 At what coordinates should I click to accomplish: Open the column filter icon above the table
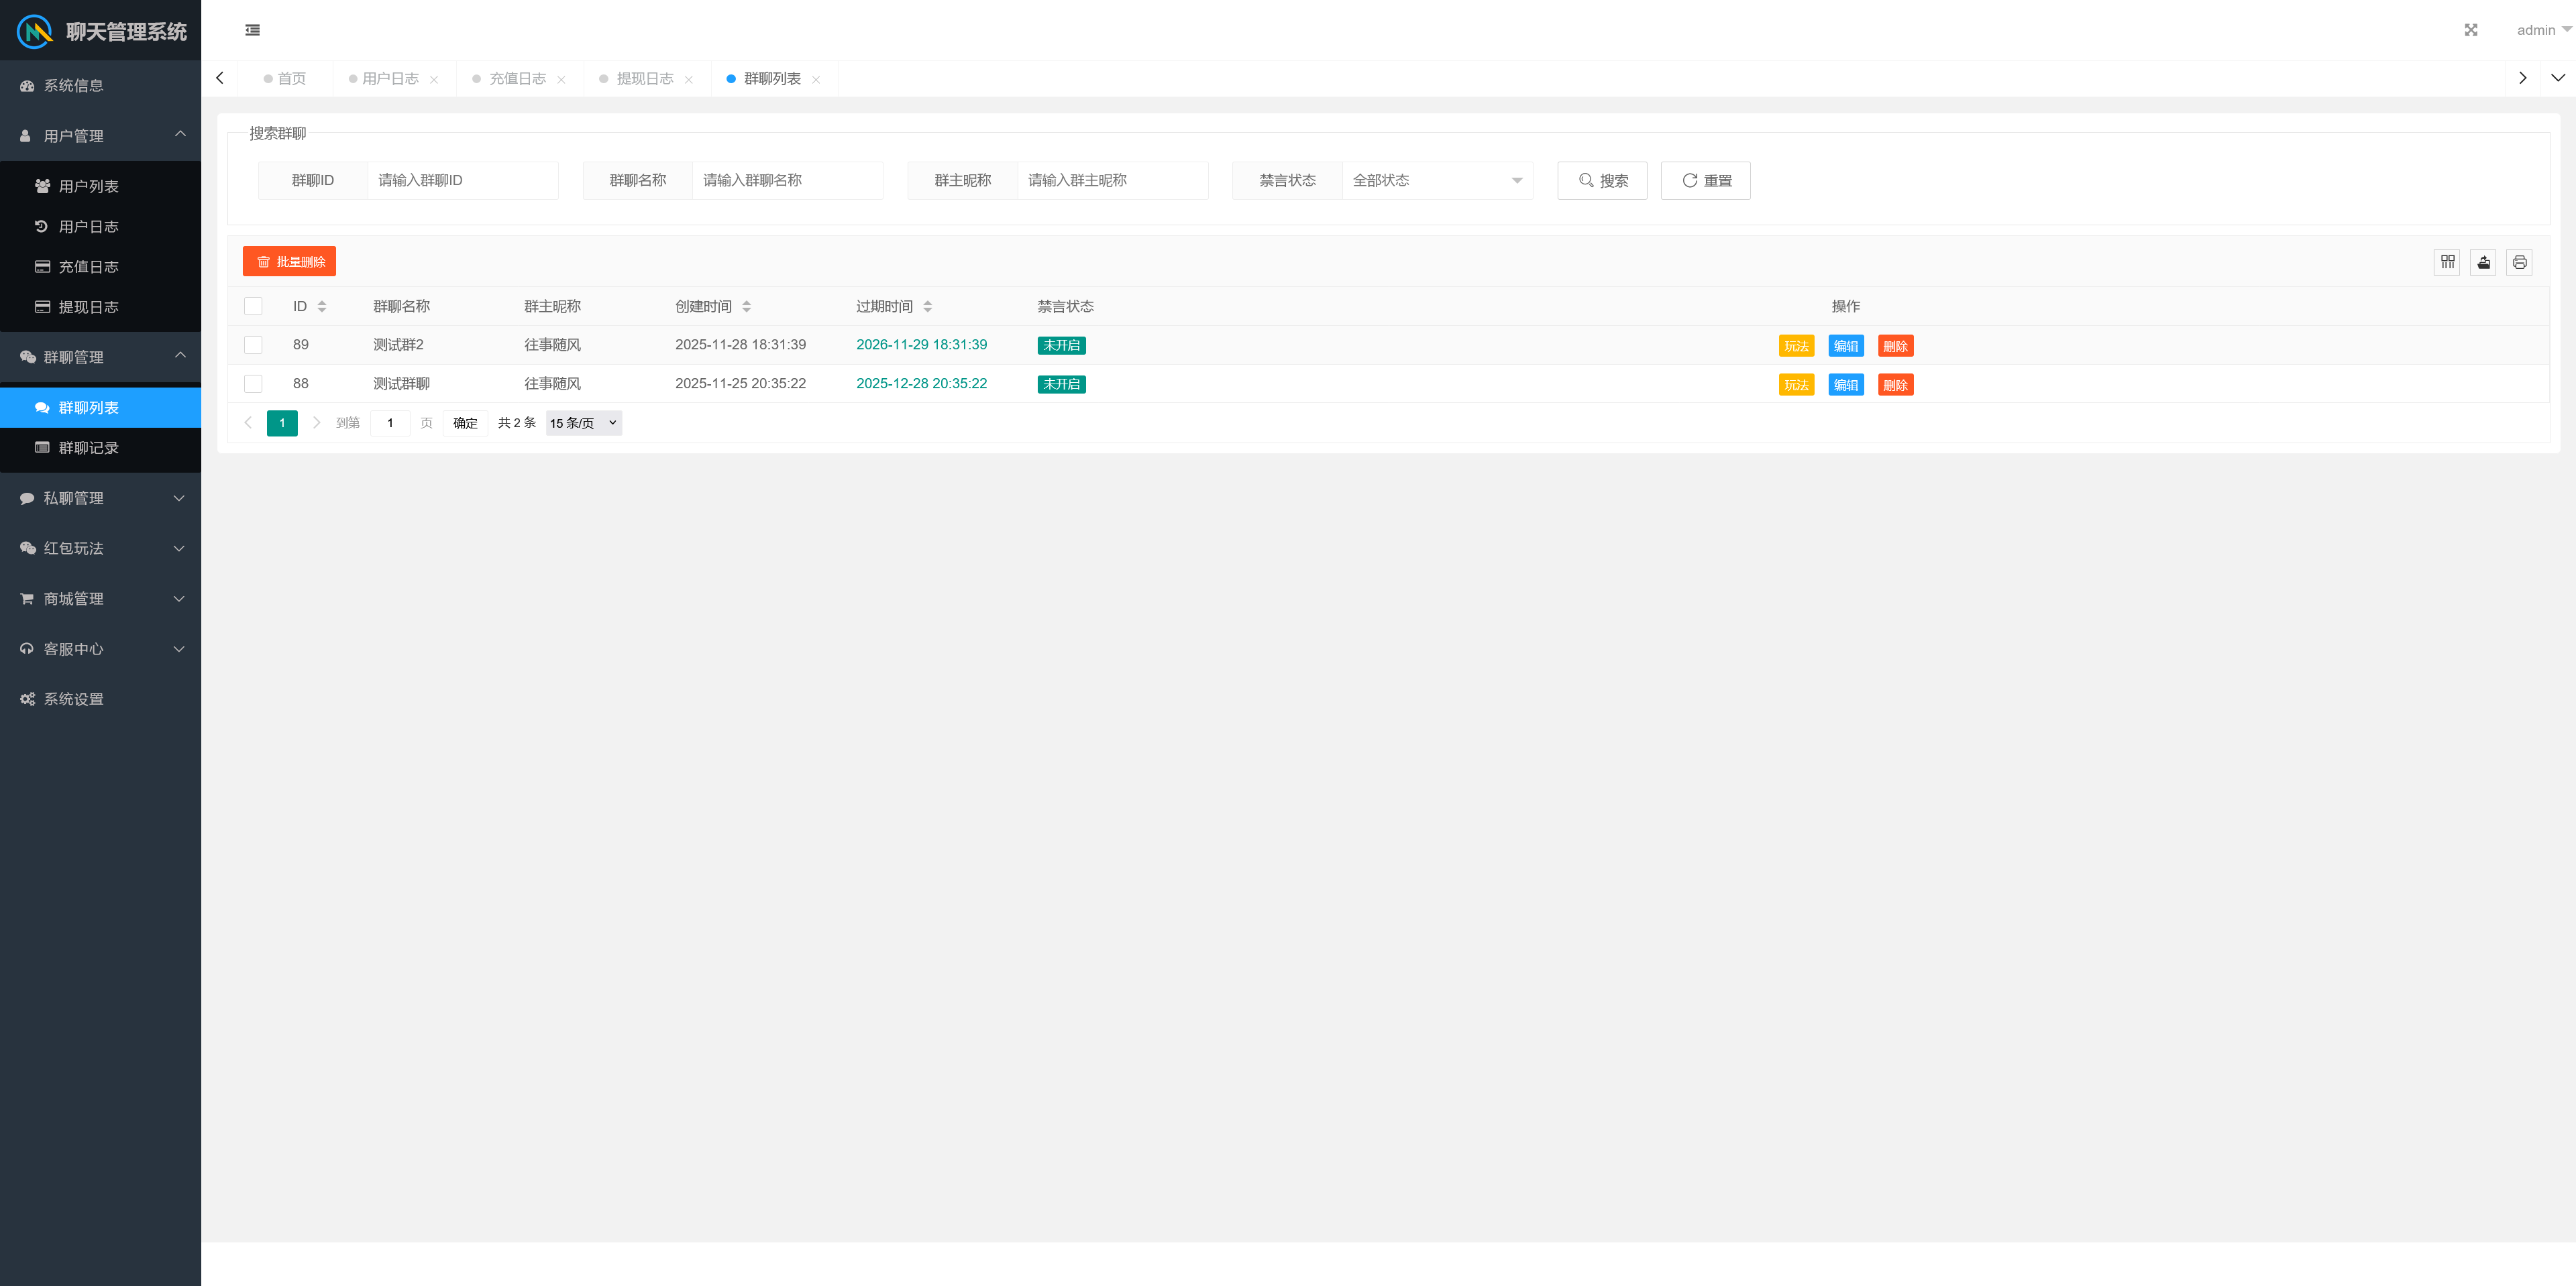[x=2447, y=261]
